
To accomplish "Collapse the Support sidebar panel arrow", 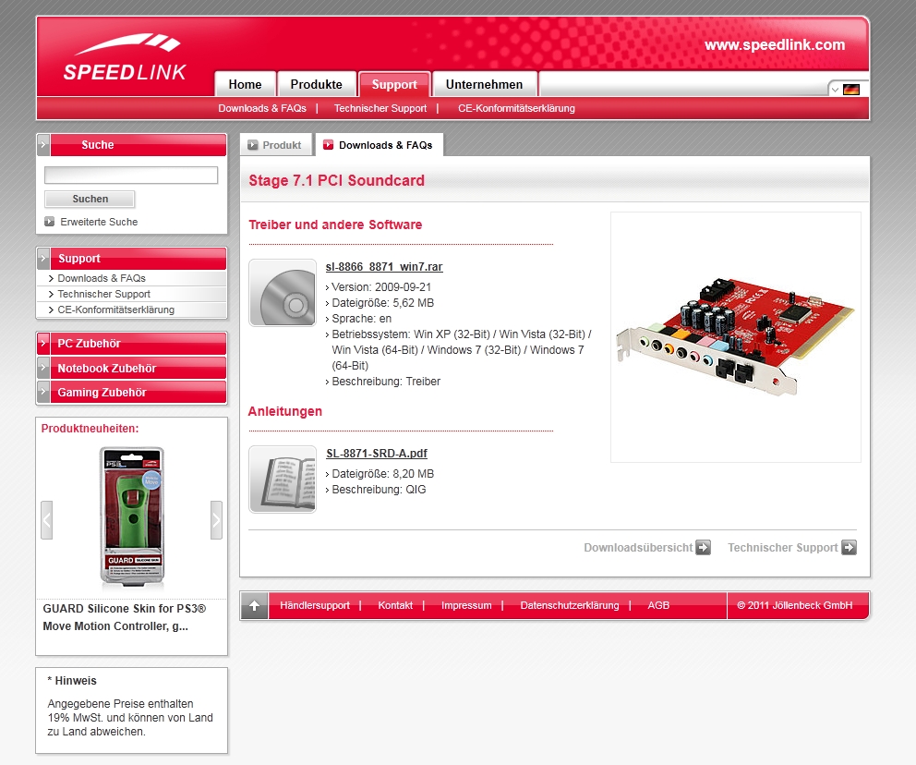I will click(x=43, y=258).
